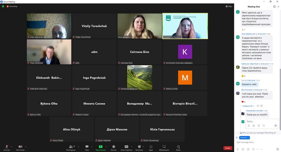
Task: Collapse All replies in the thread
Action: click(x=248, y=106)
